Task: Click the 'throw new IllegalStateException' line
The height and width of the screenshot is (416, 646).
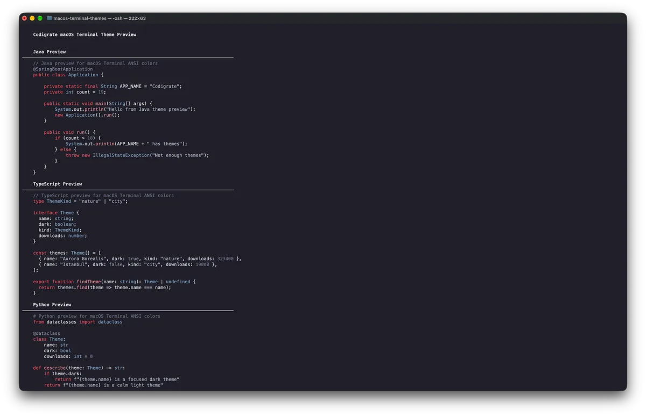Action: pyautogui.click(x=137, y=155)
